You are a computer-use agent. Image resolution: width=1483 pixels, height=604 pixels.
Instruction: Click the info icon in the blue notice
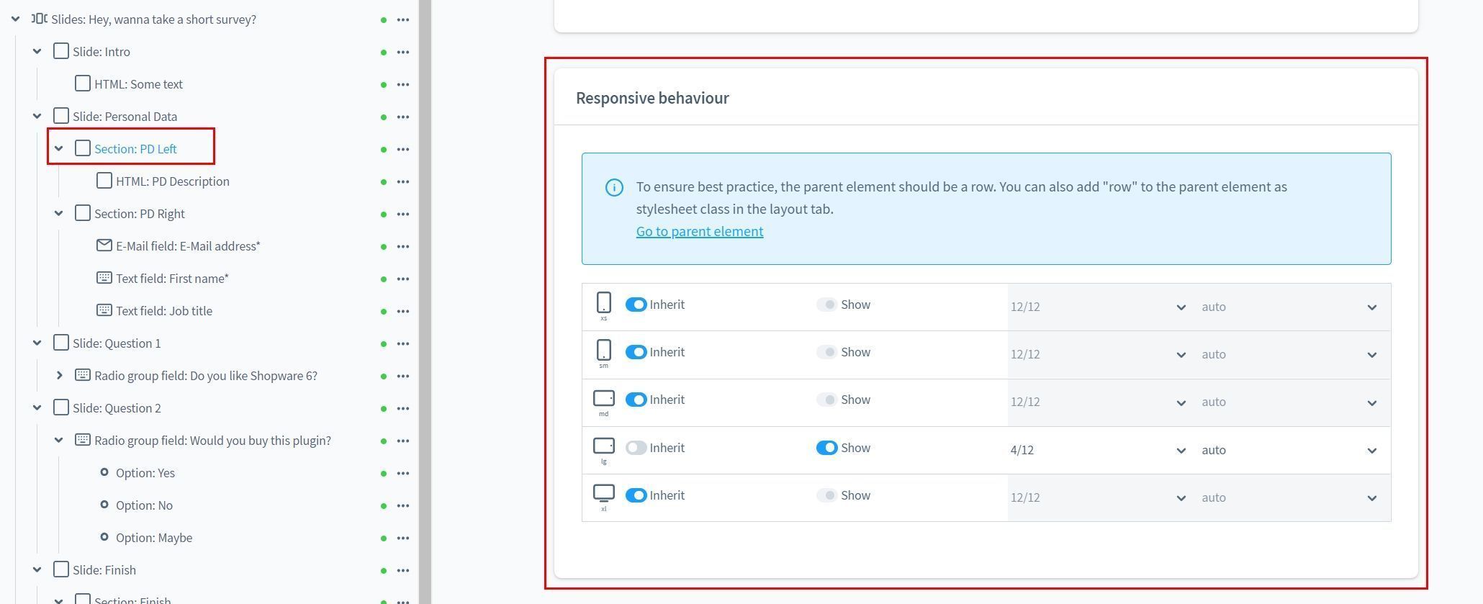614,188
